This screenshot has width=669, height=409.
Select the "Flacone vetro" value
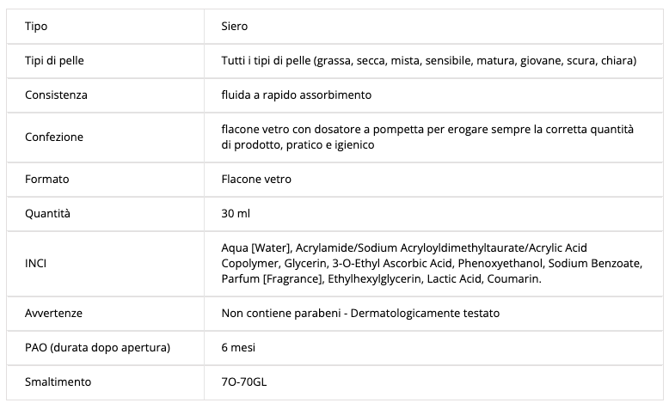tap(256, 179)
